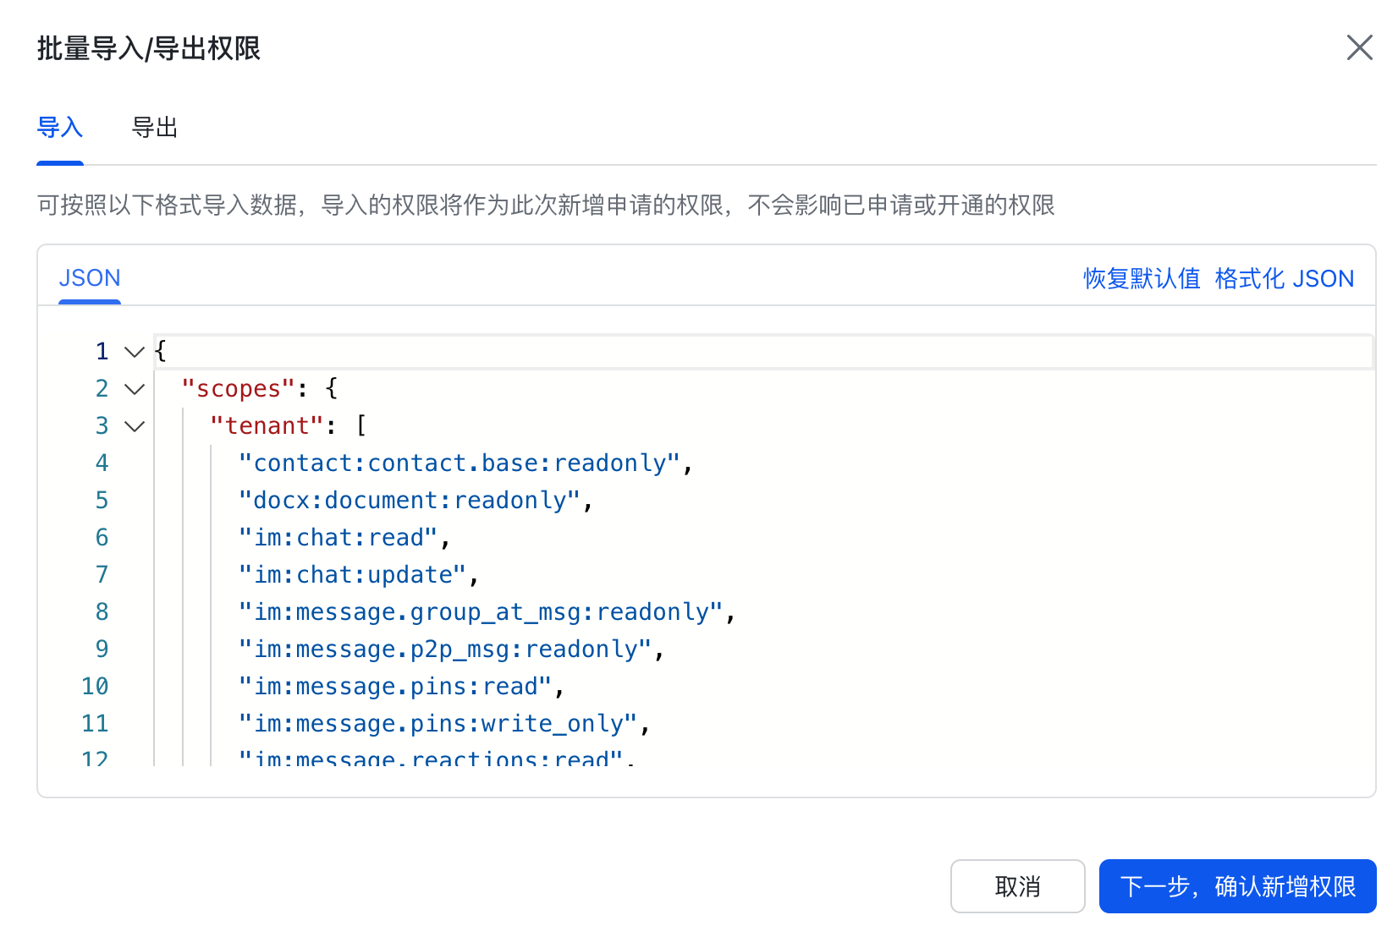
Task: Switch to the 导出 tab
Action: 155,128
